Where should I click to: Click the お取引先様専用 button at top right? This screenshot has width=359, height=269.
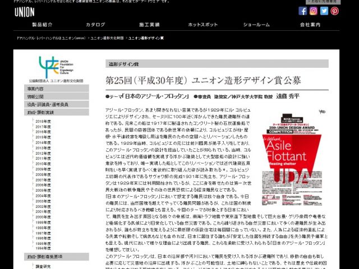click(x=323, y=2)
